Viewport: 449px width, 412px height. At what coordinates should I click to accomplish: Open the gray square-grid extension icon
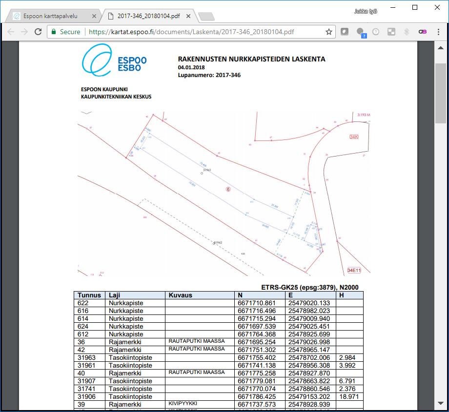click(391, 32)
